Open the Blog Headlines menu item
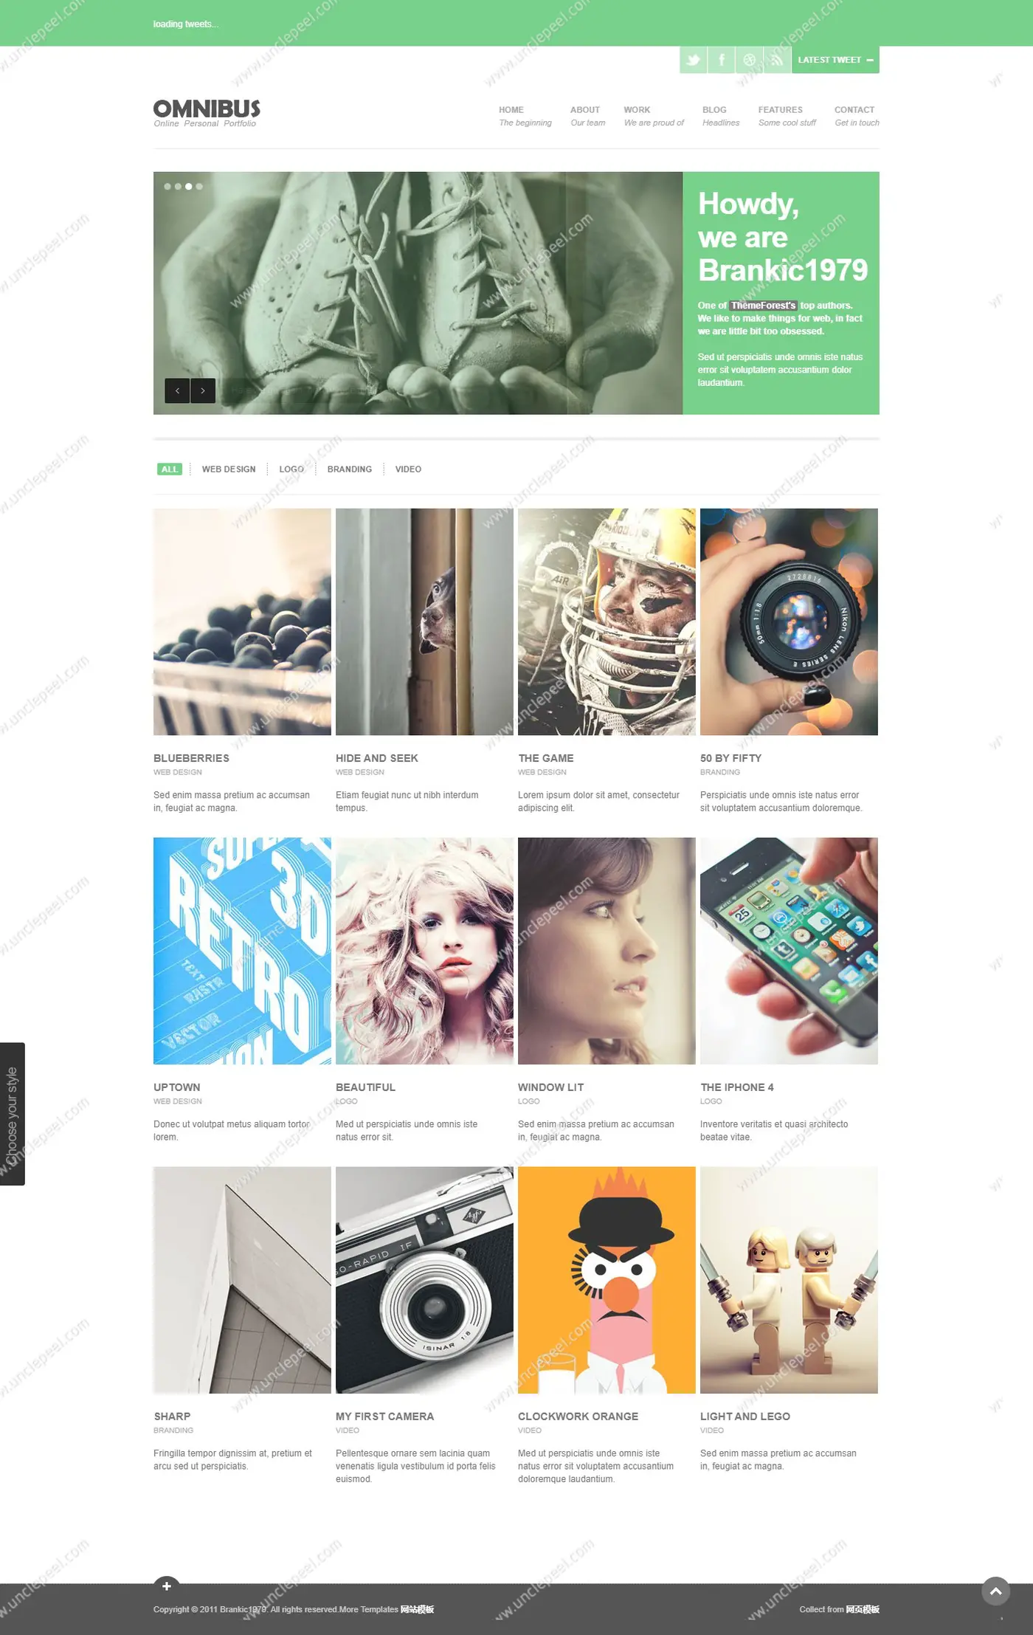Screen dimensions: 1033x1635 [721, 116]
